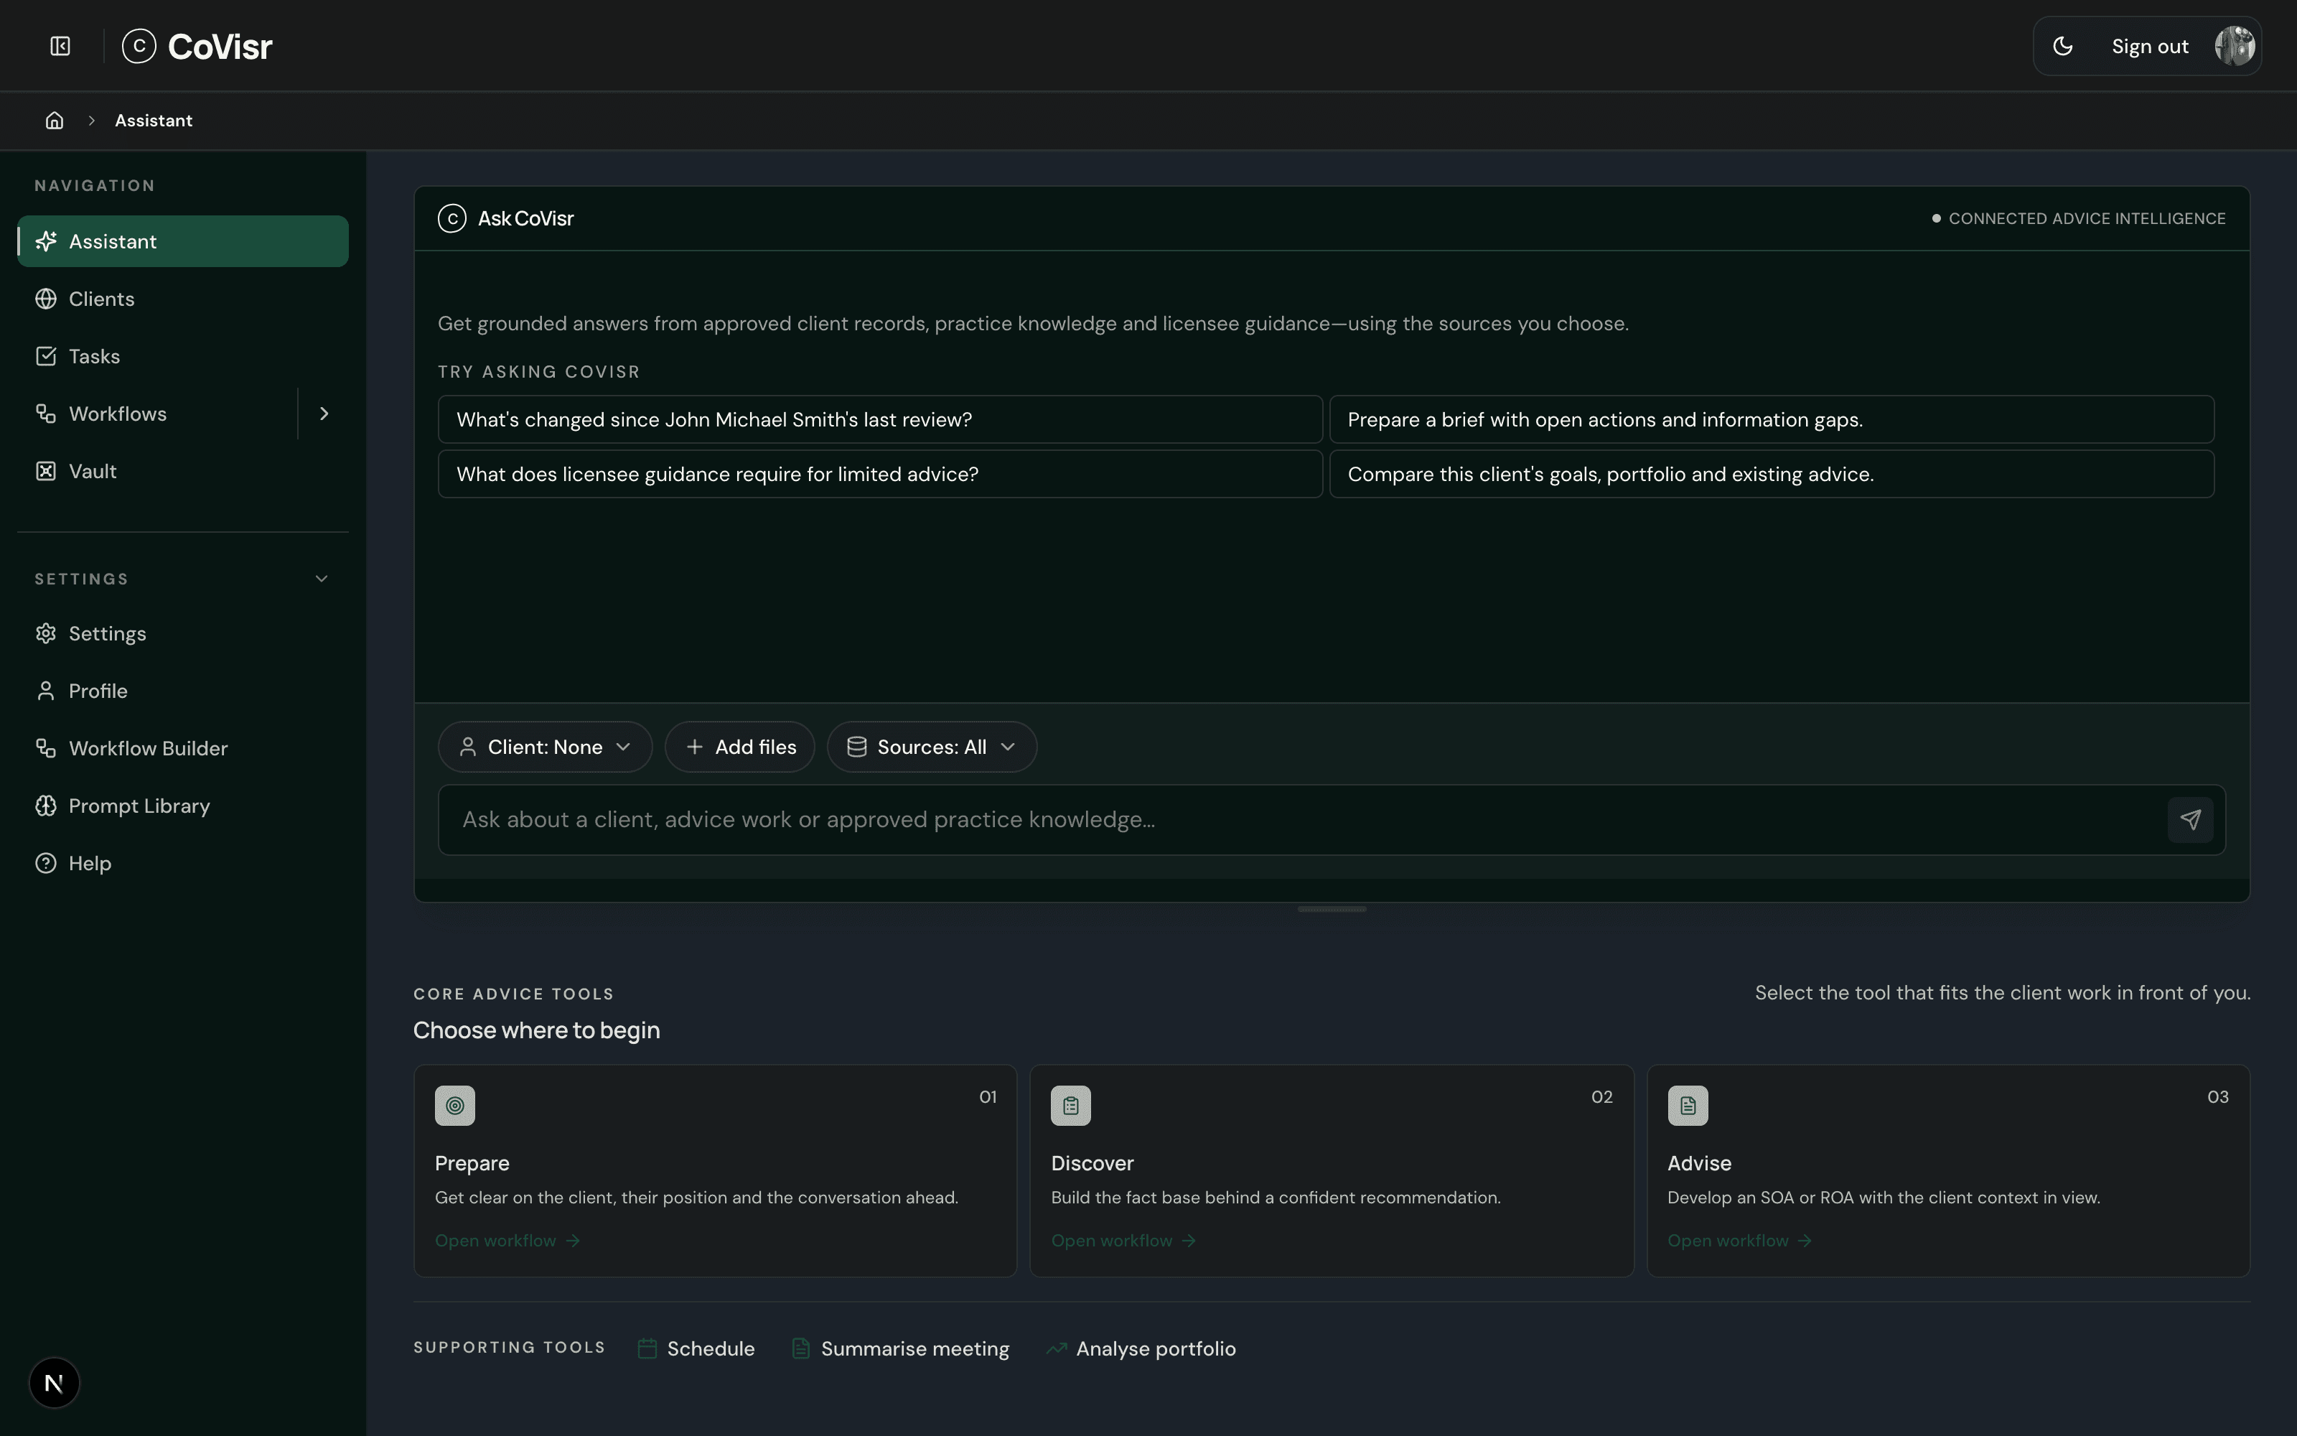
Task: Open the Prompt Library
Action: (x=183, y=806)
